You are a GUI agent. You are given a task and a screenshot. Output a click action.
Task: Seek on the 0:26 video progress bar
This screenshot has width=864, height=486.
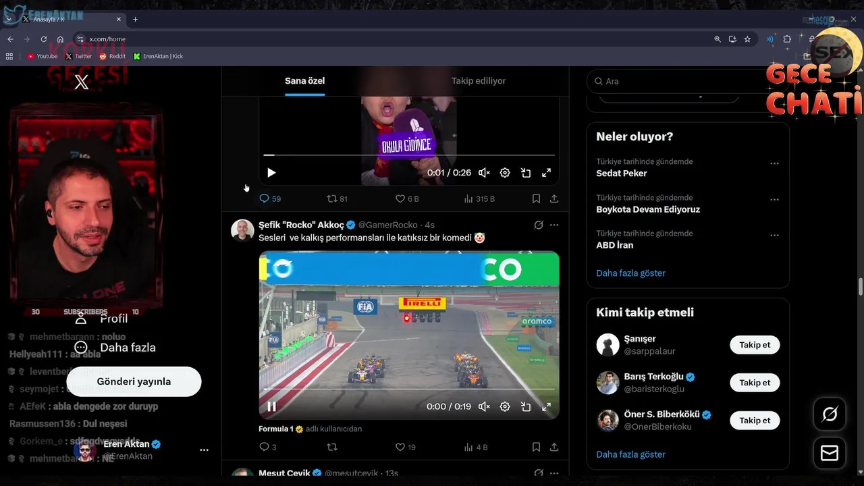tap(409, 155)
